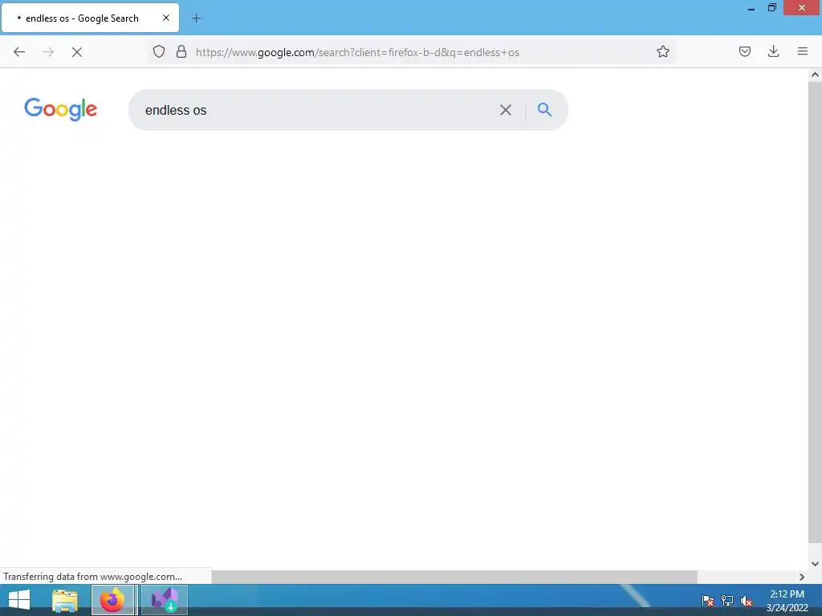
Task: Go back to the previous page
Action: coord(19,52)
